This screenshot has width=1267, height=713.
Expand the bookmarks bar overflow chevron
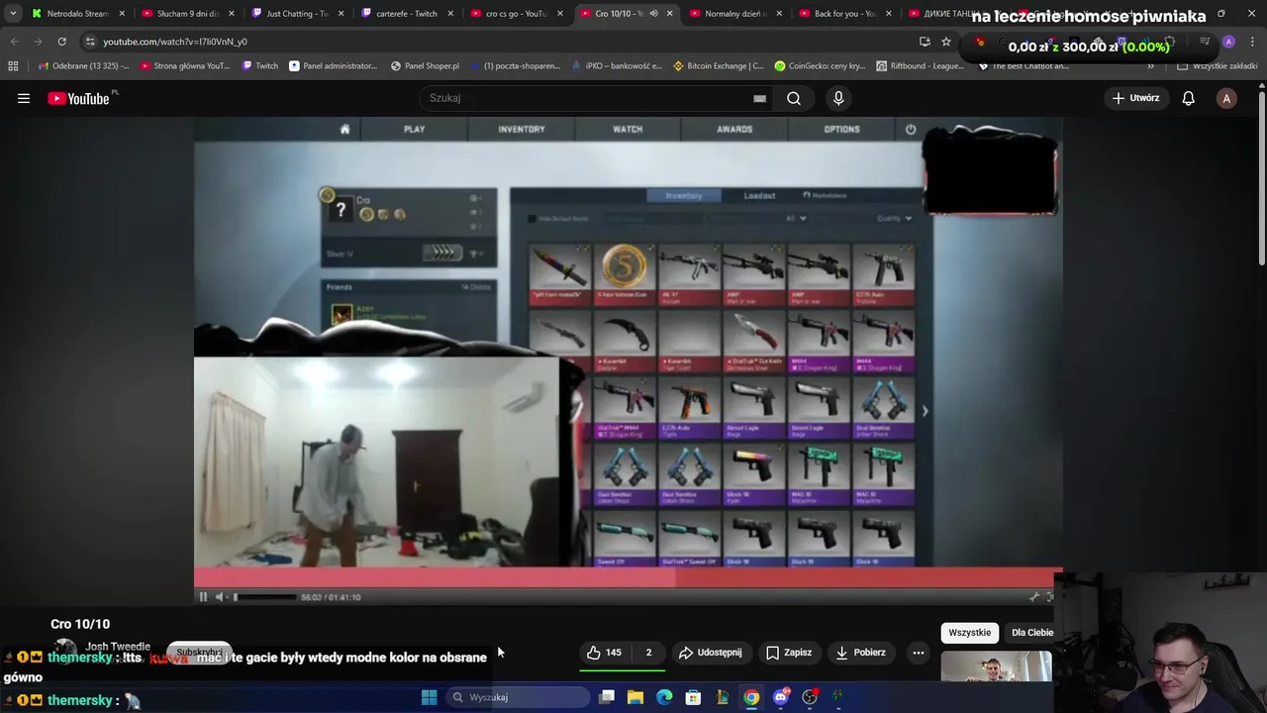click(x=1150, y=66)
